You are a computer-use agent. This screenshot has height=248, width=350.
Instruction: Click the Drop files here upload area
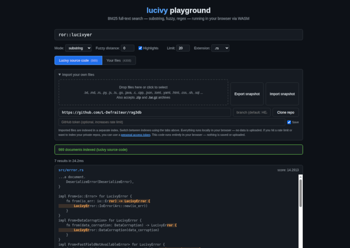143,92
